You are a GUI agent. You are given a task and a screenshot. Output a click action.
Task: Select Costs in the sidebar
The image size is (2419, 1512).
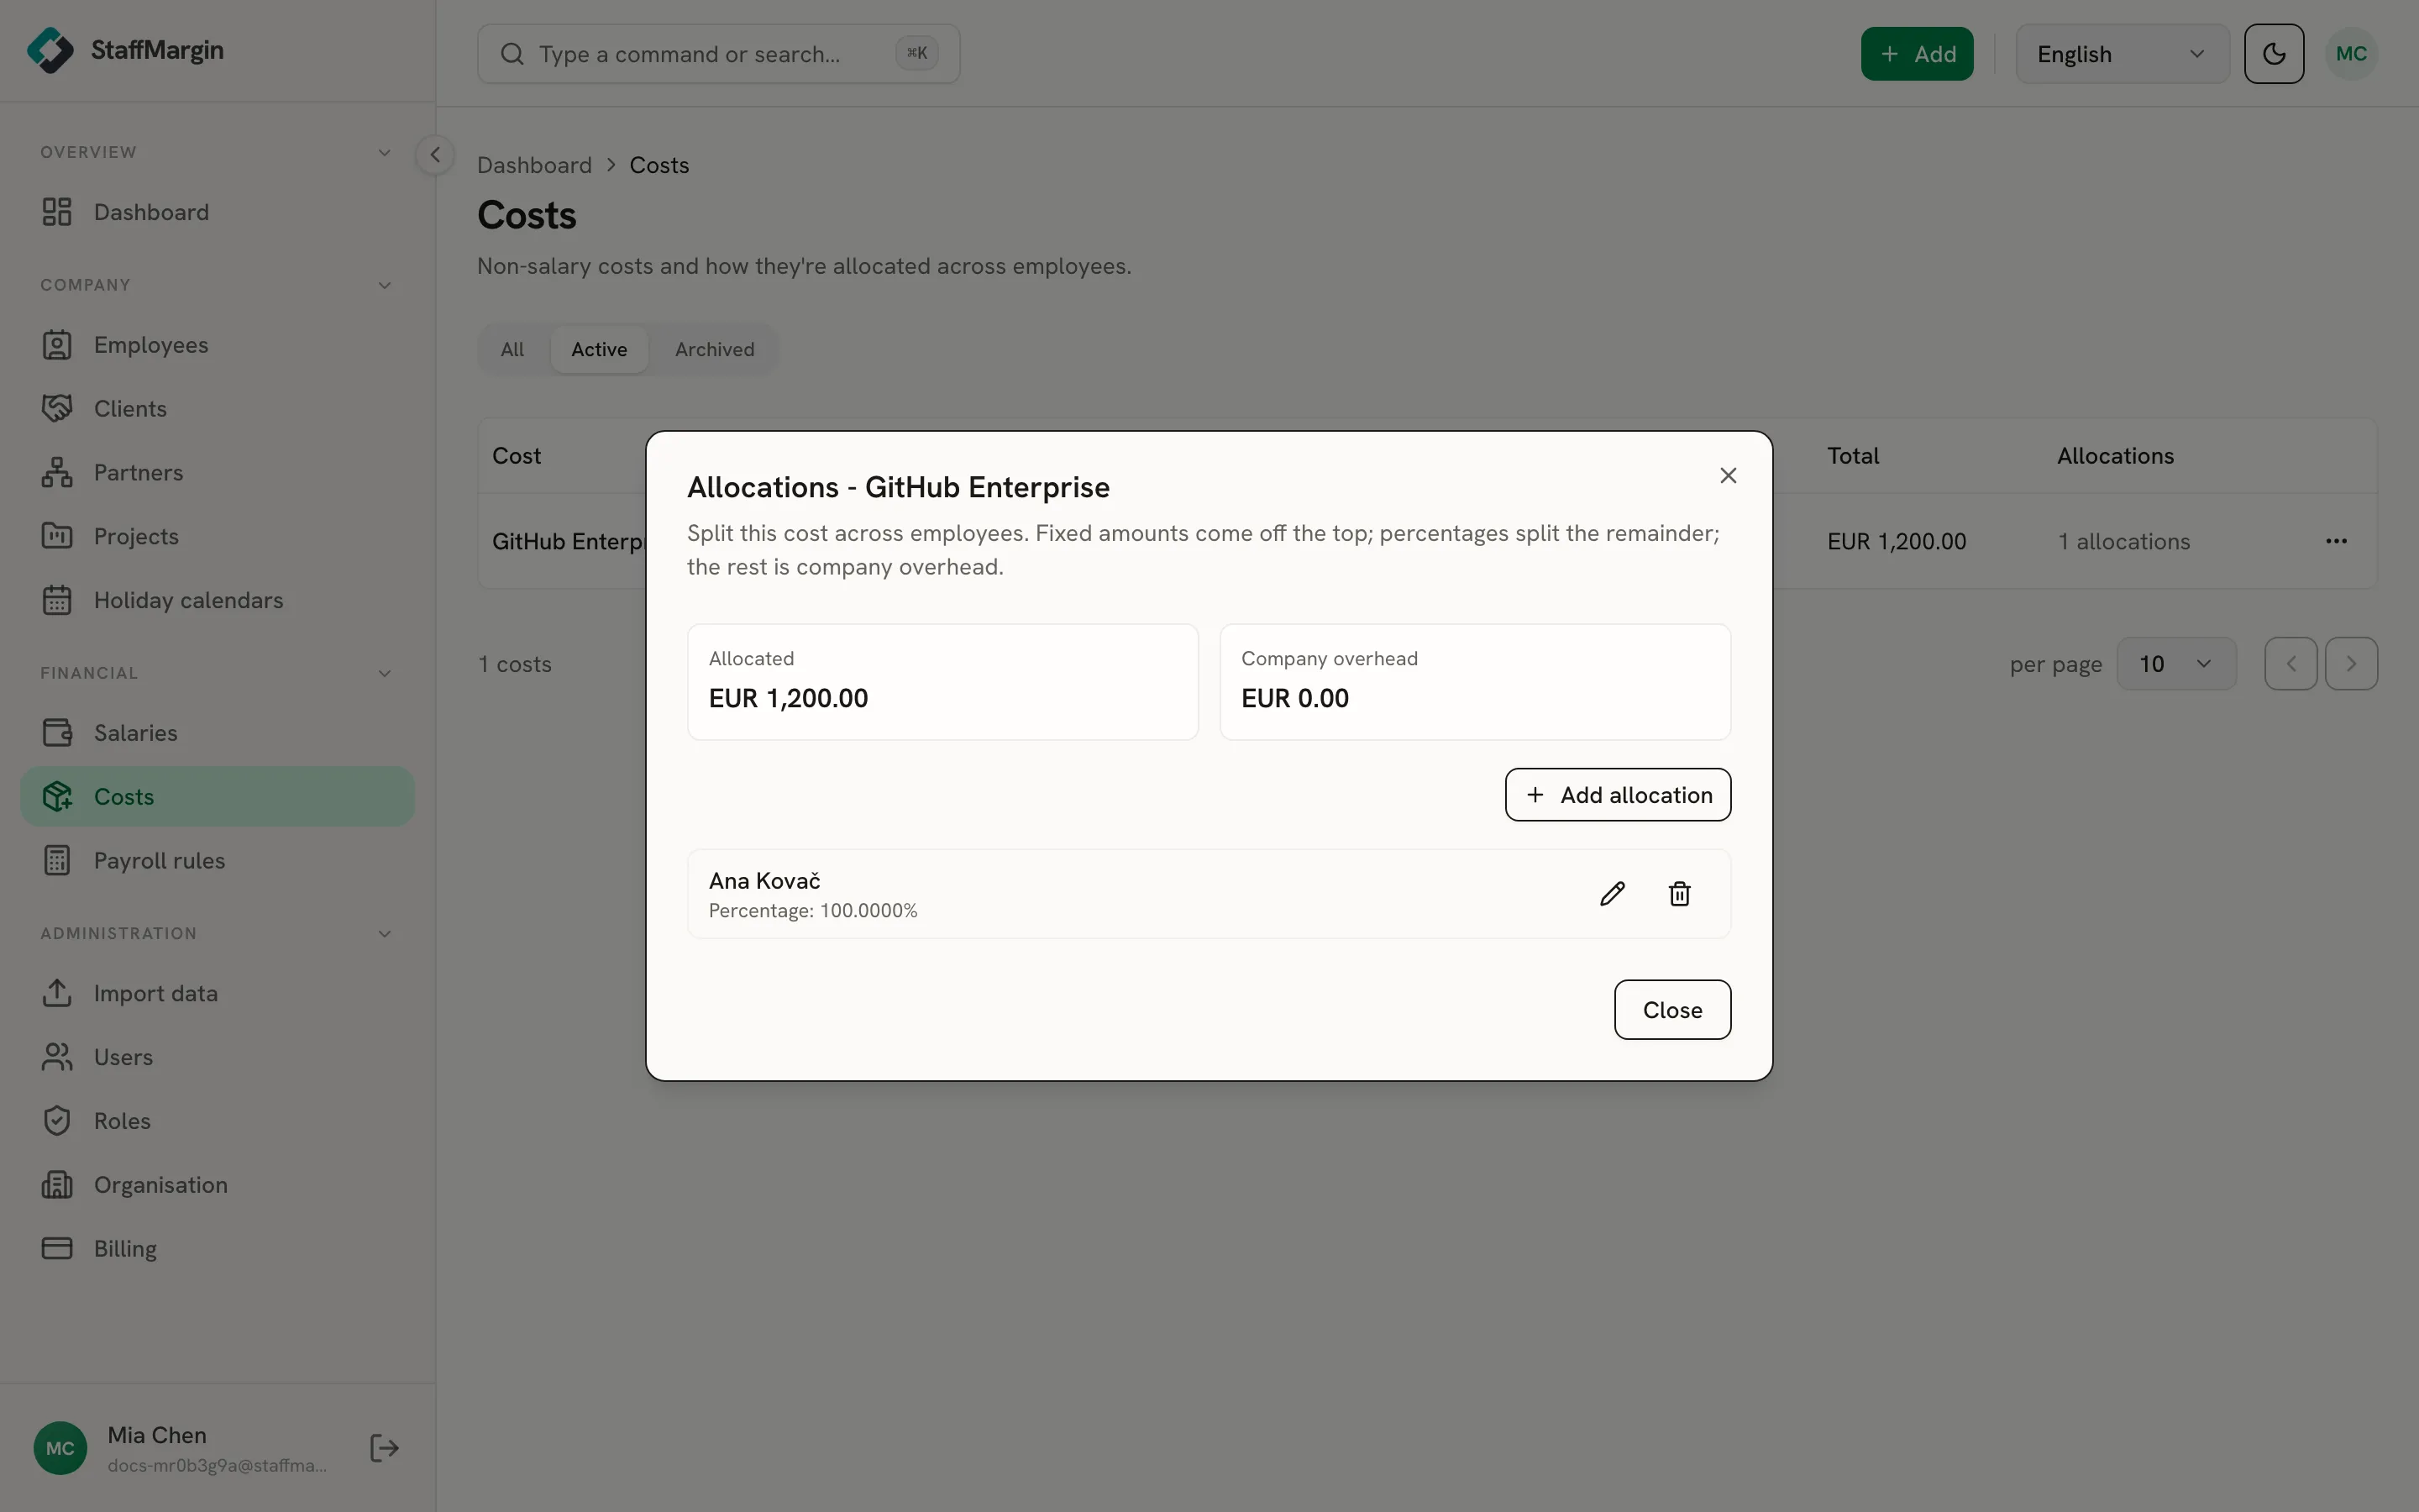click(x=217, y=797)
